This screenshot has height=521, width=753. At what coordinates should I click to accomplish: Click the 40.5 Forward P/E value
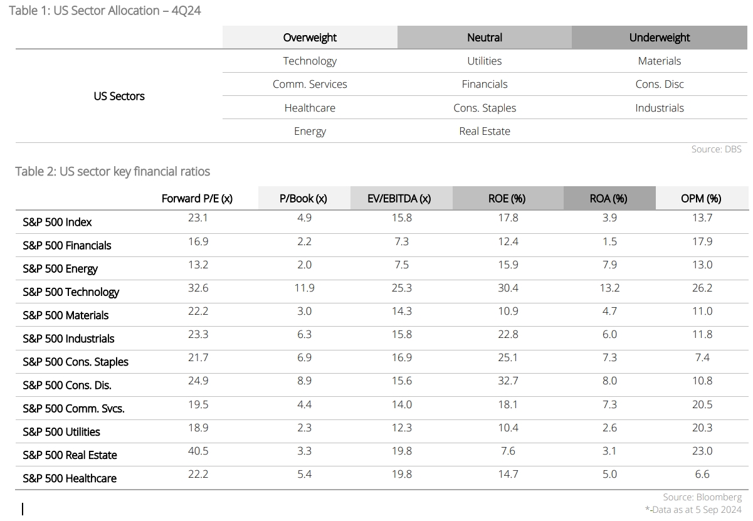(198, 451)
